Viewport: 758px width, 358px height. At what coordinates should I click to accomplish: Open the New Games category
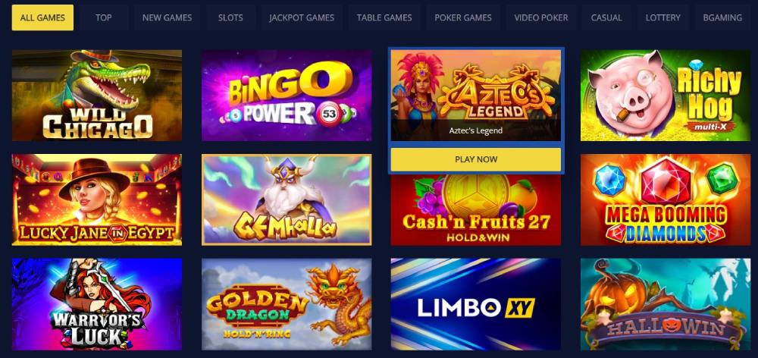pyautogui.click(x=168, y=18)
